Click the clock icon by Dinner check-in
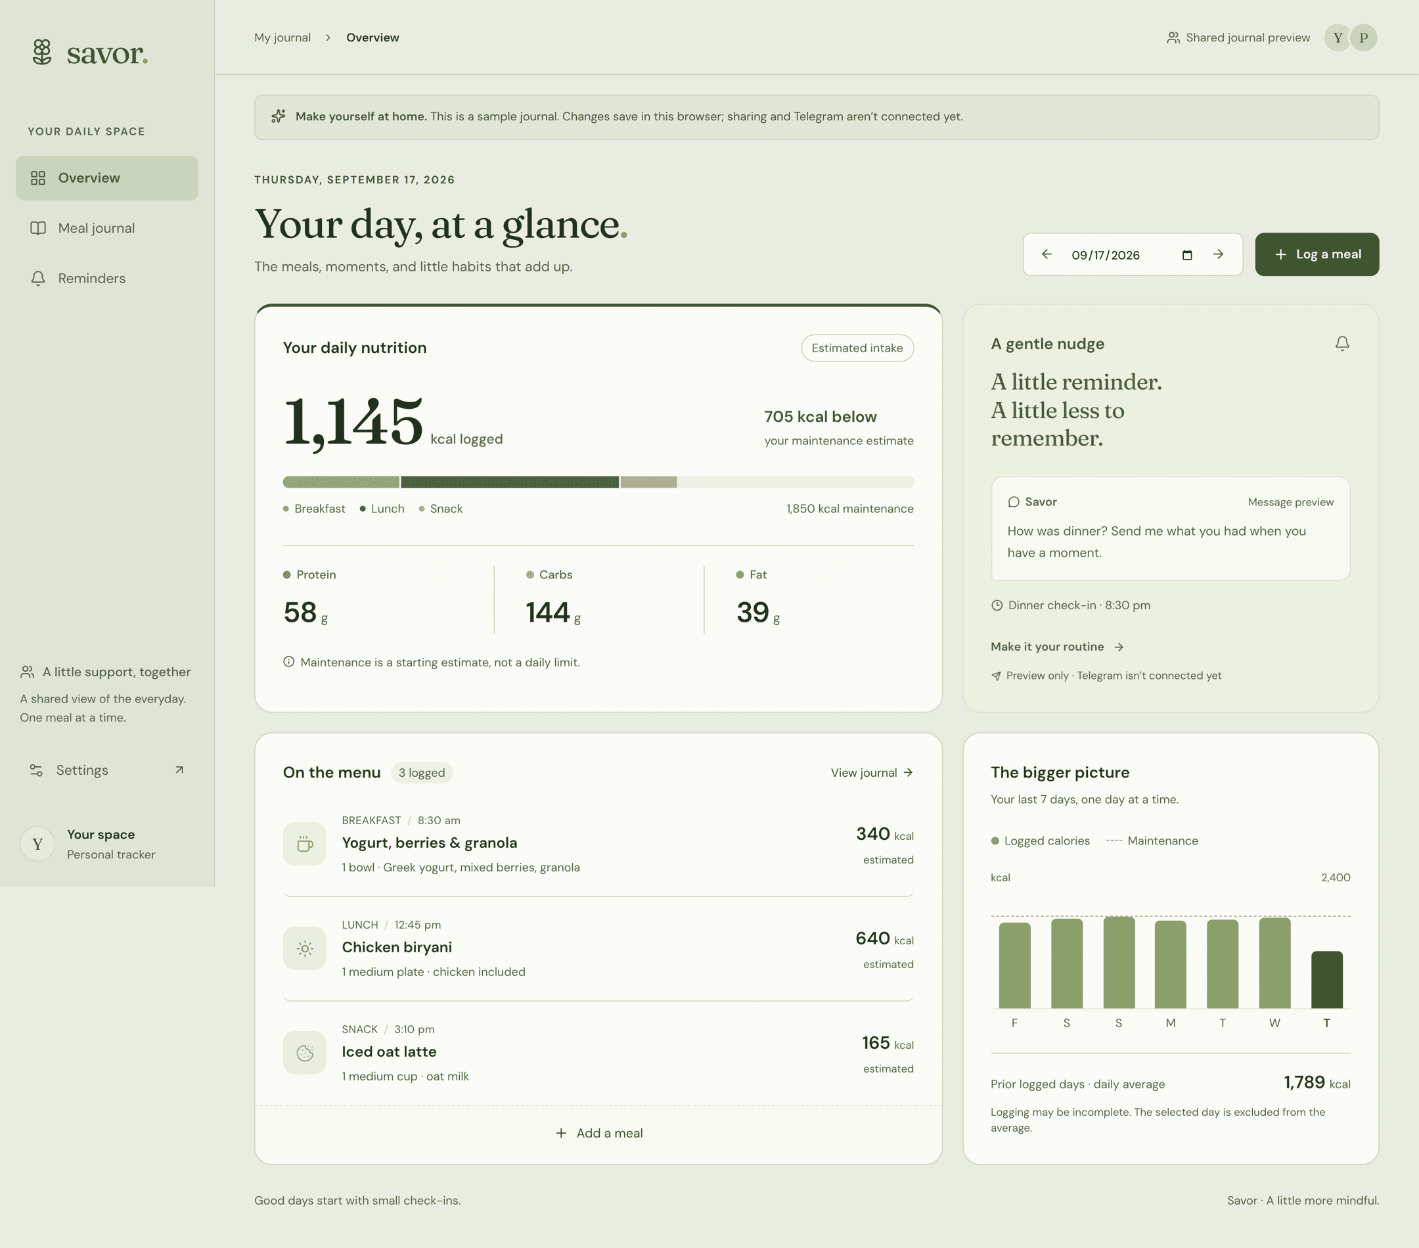This screenshot has width=1419, height=1248. click(x=997, y=605)
